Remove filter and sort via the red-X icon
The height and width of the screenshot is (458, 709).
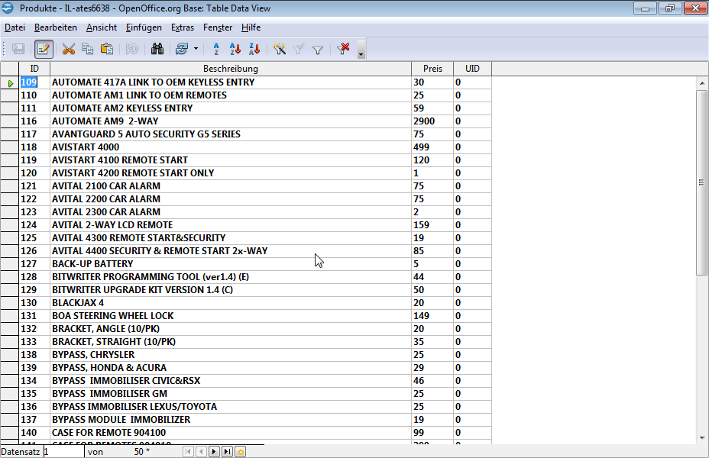(x=343, y=49)
